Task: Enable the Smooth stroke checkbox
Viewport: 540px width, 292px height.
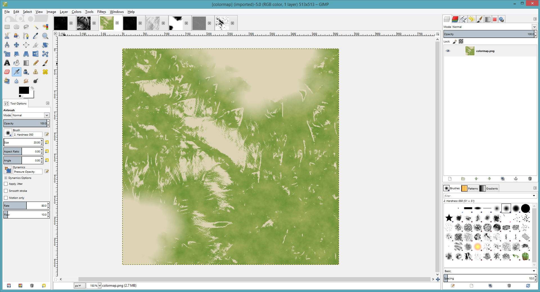Action: tap(6, 191)
